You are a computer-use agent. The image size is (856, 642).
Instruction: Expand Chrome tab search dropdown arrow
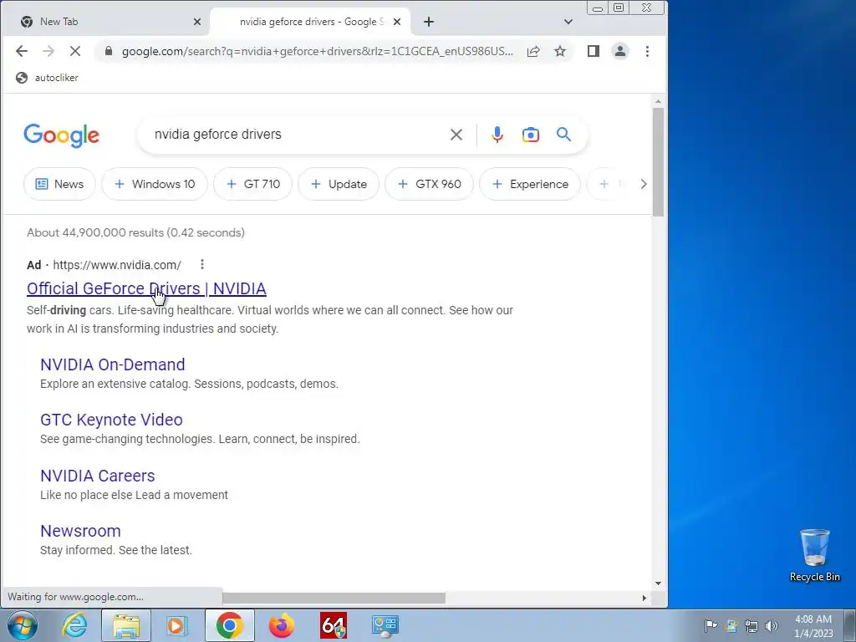click(x=568, y=22)
